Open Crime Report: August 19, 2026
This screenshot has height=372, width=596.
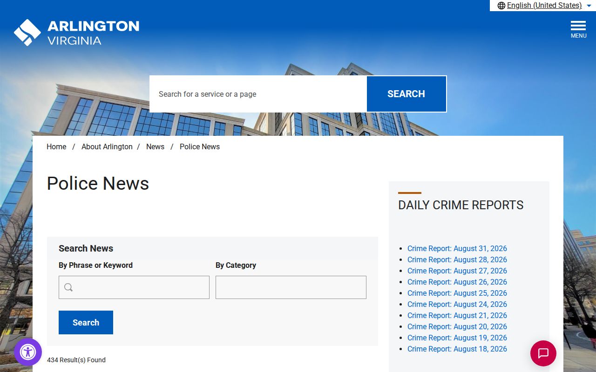457,338
